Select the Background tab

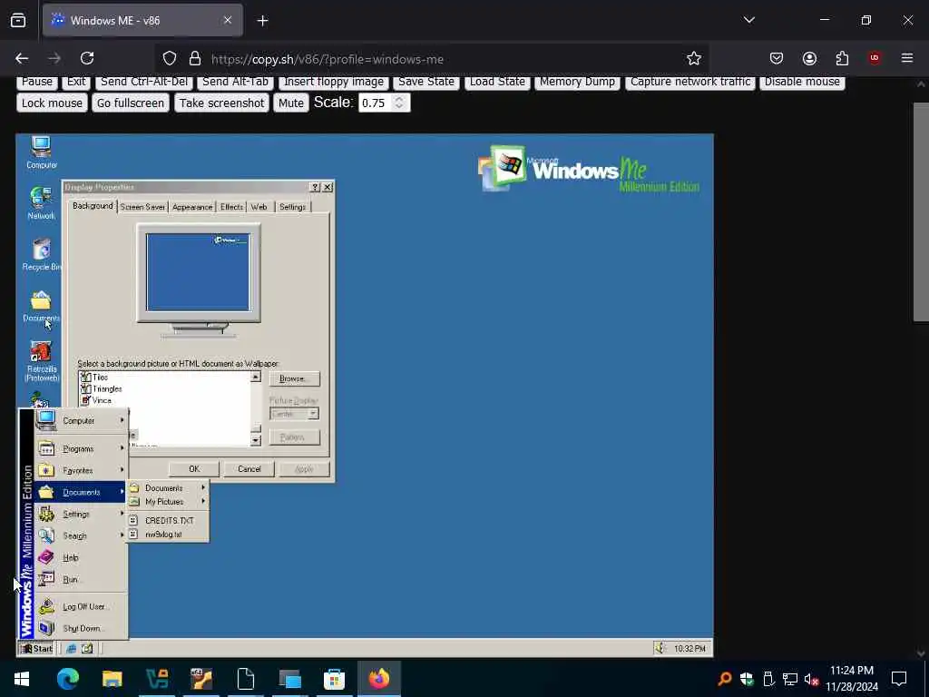(x=93, y=206)
